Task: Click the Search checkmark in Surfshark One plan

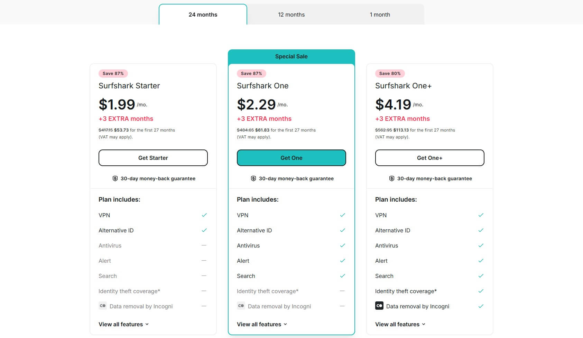Action: (343, 276)
